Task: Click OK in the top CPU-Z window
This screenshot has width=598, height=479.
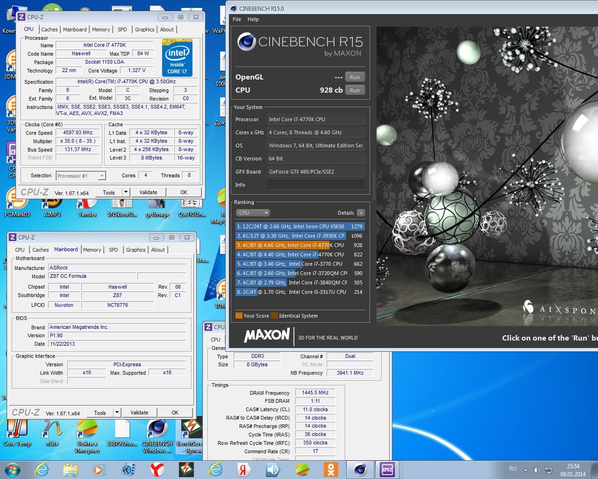Action: click(x=184, y=192)
